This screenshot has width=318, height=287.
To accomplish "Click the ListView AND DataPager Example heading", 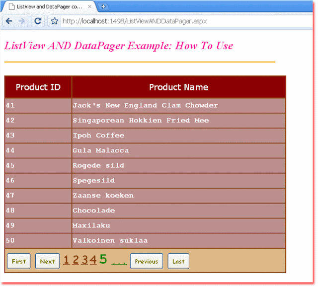I will (119, 46).
